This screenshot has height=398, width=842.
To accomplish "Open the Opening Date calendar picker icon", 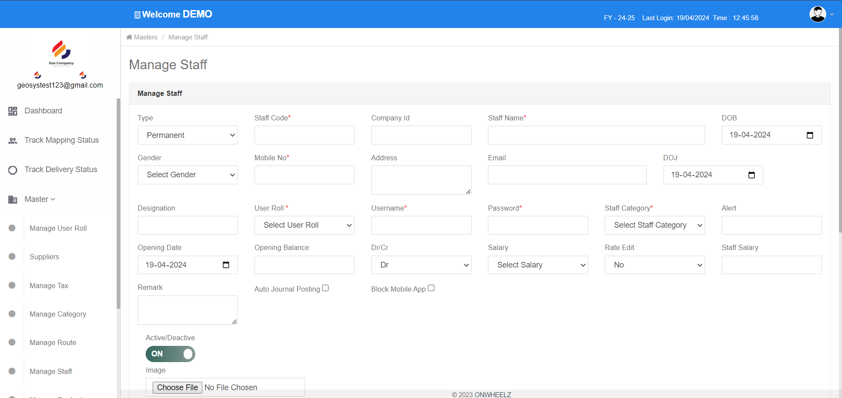I will pyautogui.click(x=226, y=265).
